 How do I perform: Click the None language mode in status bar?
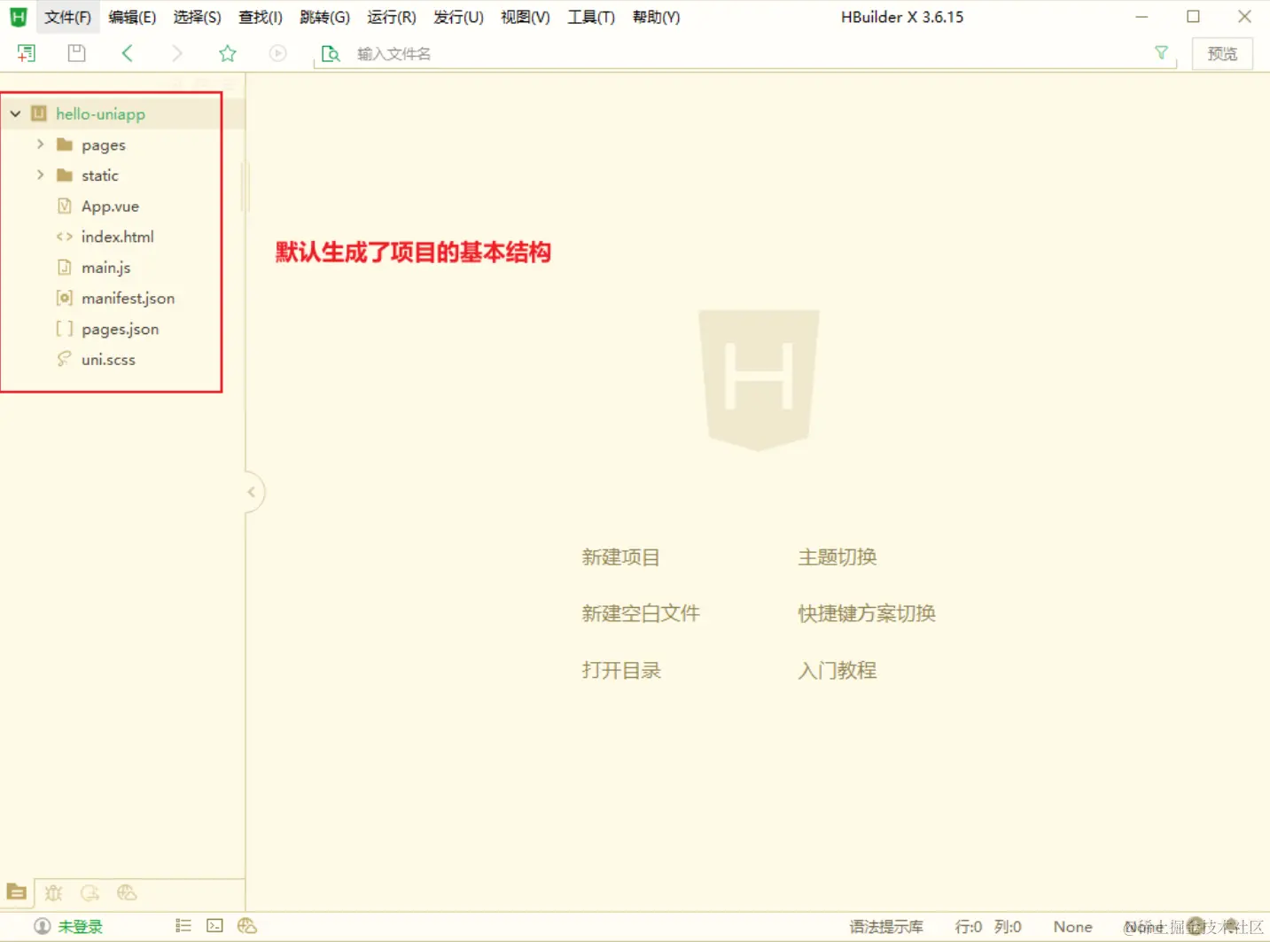[1072, 926]
